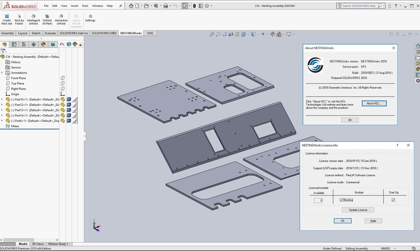Click the Search SOLIDWORKS Help field

359,6
